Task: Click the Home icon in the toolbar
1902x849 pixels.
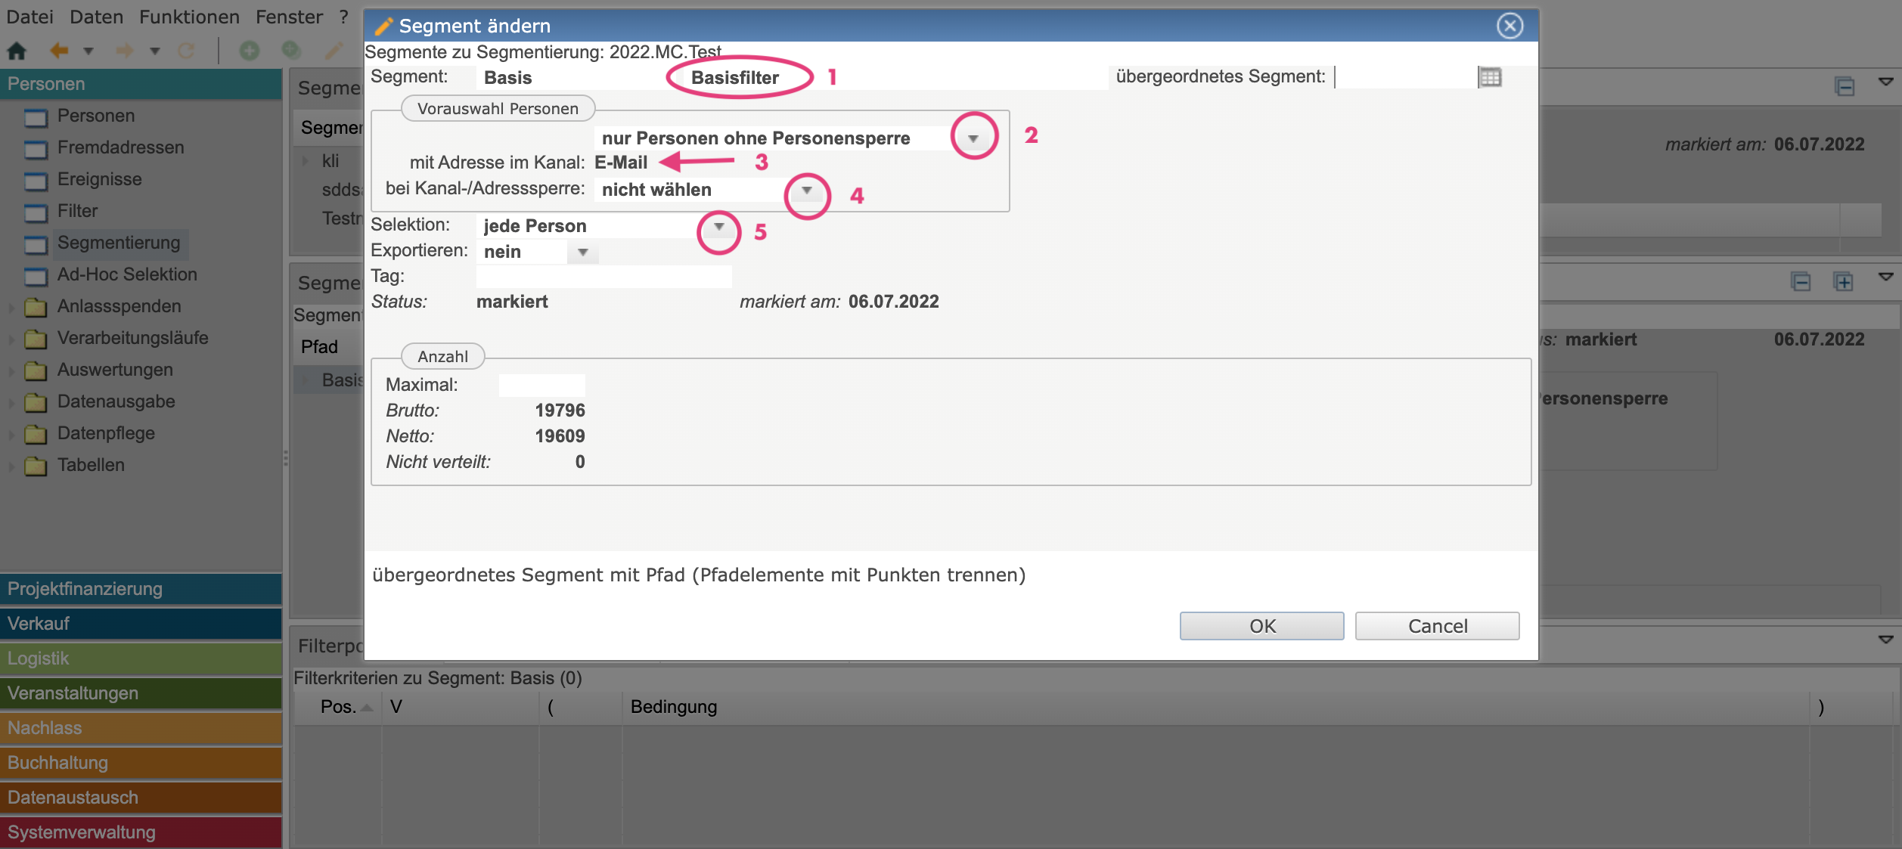Action: tap(17, 51)
